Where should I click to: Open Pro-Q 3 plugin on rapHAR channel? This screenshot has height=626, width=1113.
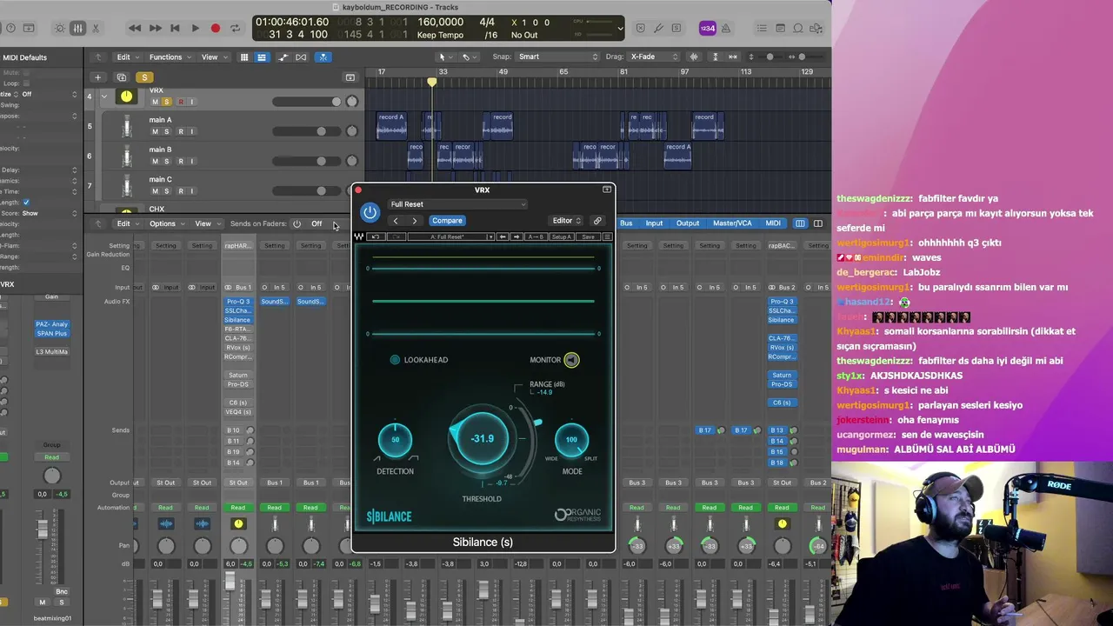pos(238,302)
